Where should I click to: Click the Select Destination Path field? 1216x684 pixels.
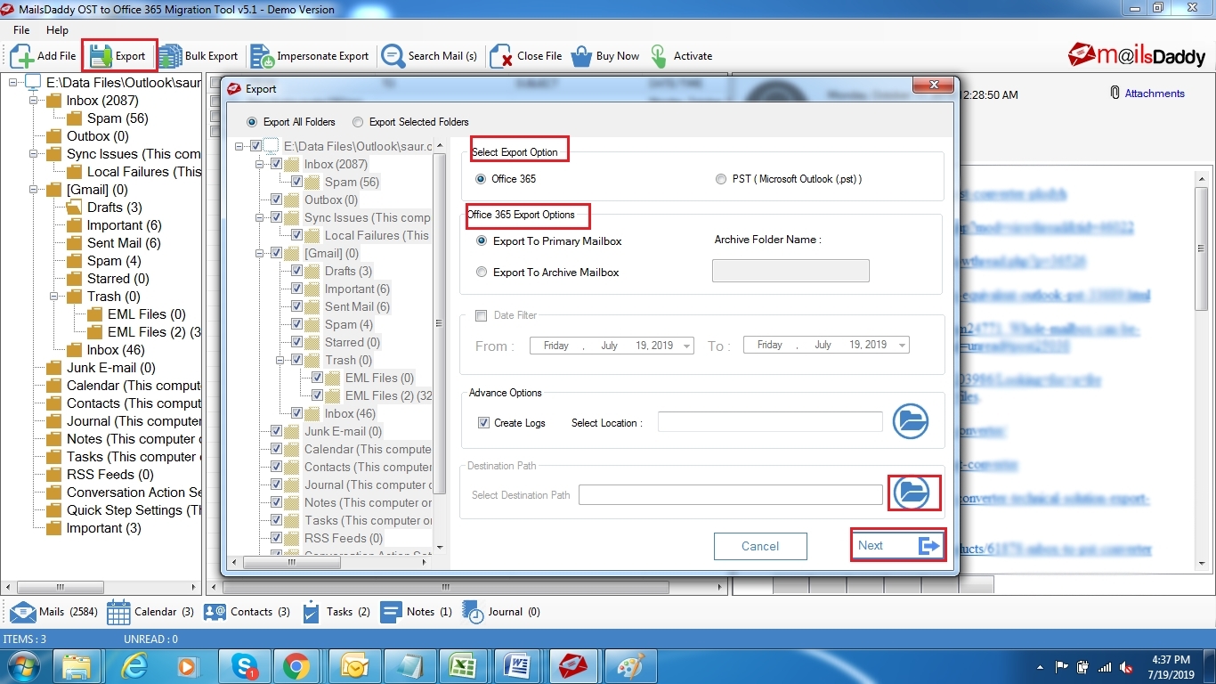(731, 494)
